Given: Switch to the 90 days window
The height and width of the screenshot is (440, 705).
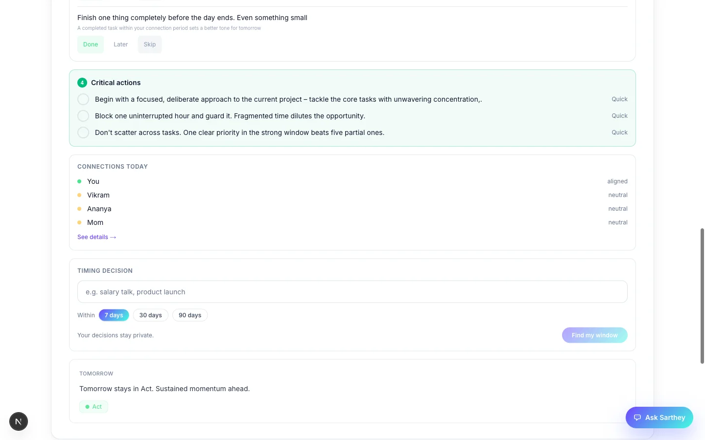Looking at the screenshot, I should 189,315.
